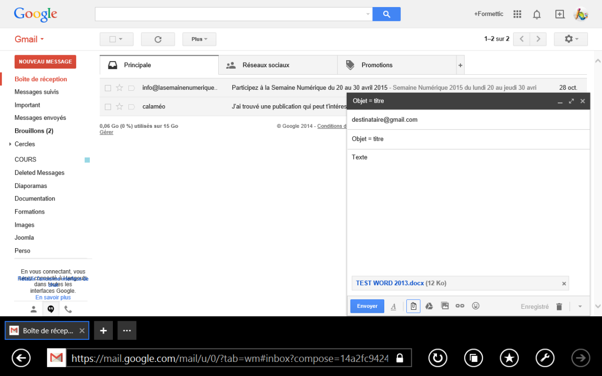Refresh the inbox with the reload button
Screen dimensions: 602x376
(158, 39)
